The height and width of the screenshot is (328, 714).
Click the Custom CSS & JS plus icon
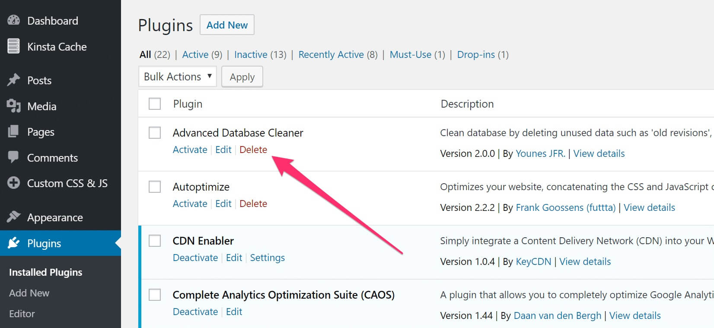[13, 183]
